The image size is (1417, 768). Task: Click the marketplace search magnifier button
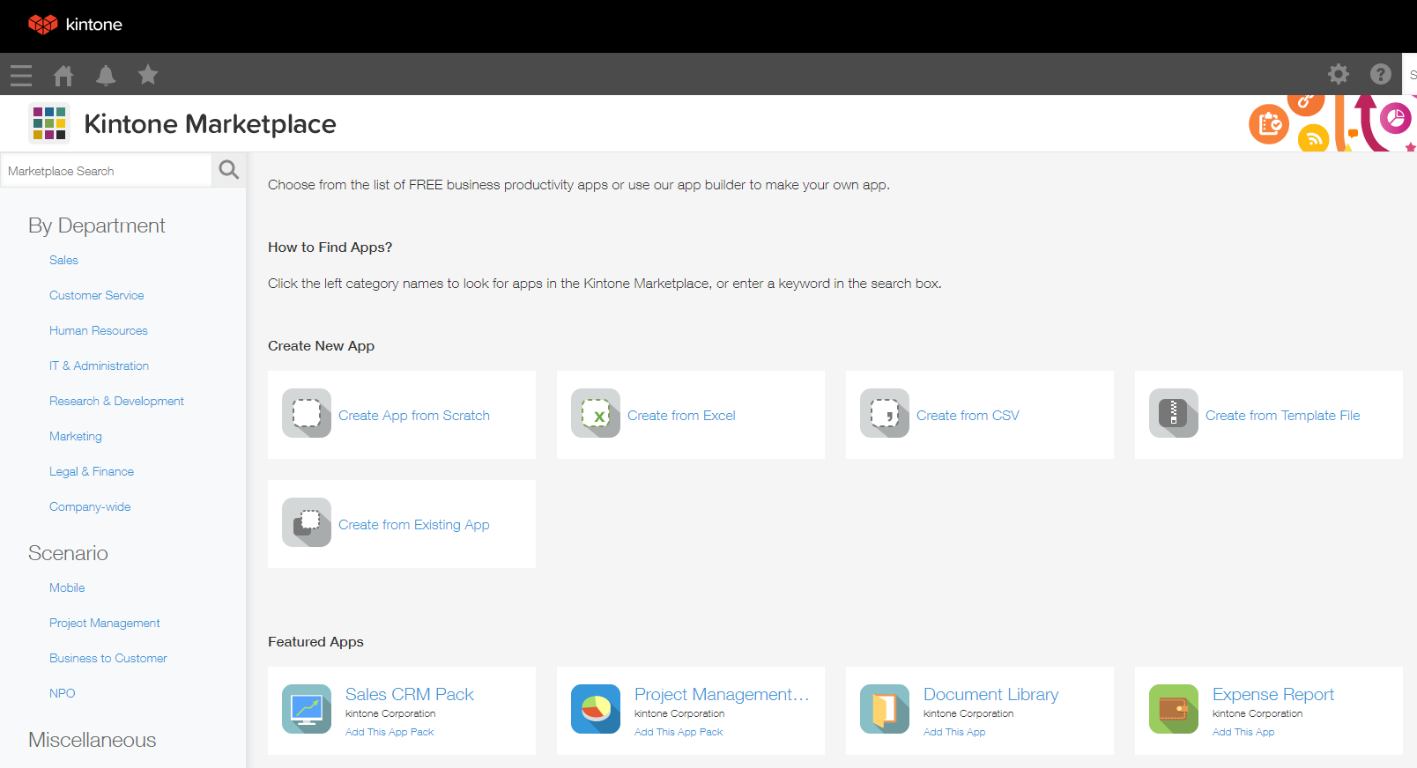coord(229,170)
